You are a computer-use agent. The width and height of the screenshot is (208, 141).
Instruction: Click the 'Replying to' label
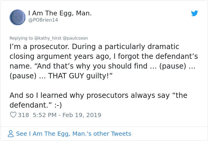pyautogui.click(x=21, y=38)
